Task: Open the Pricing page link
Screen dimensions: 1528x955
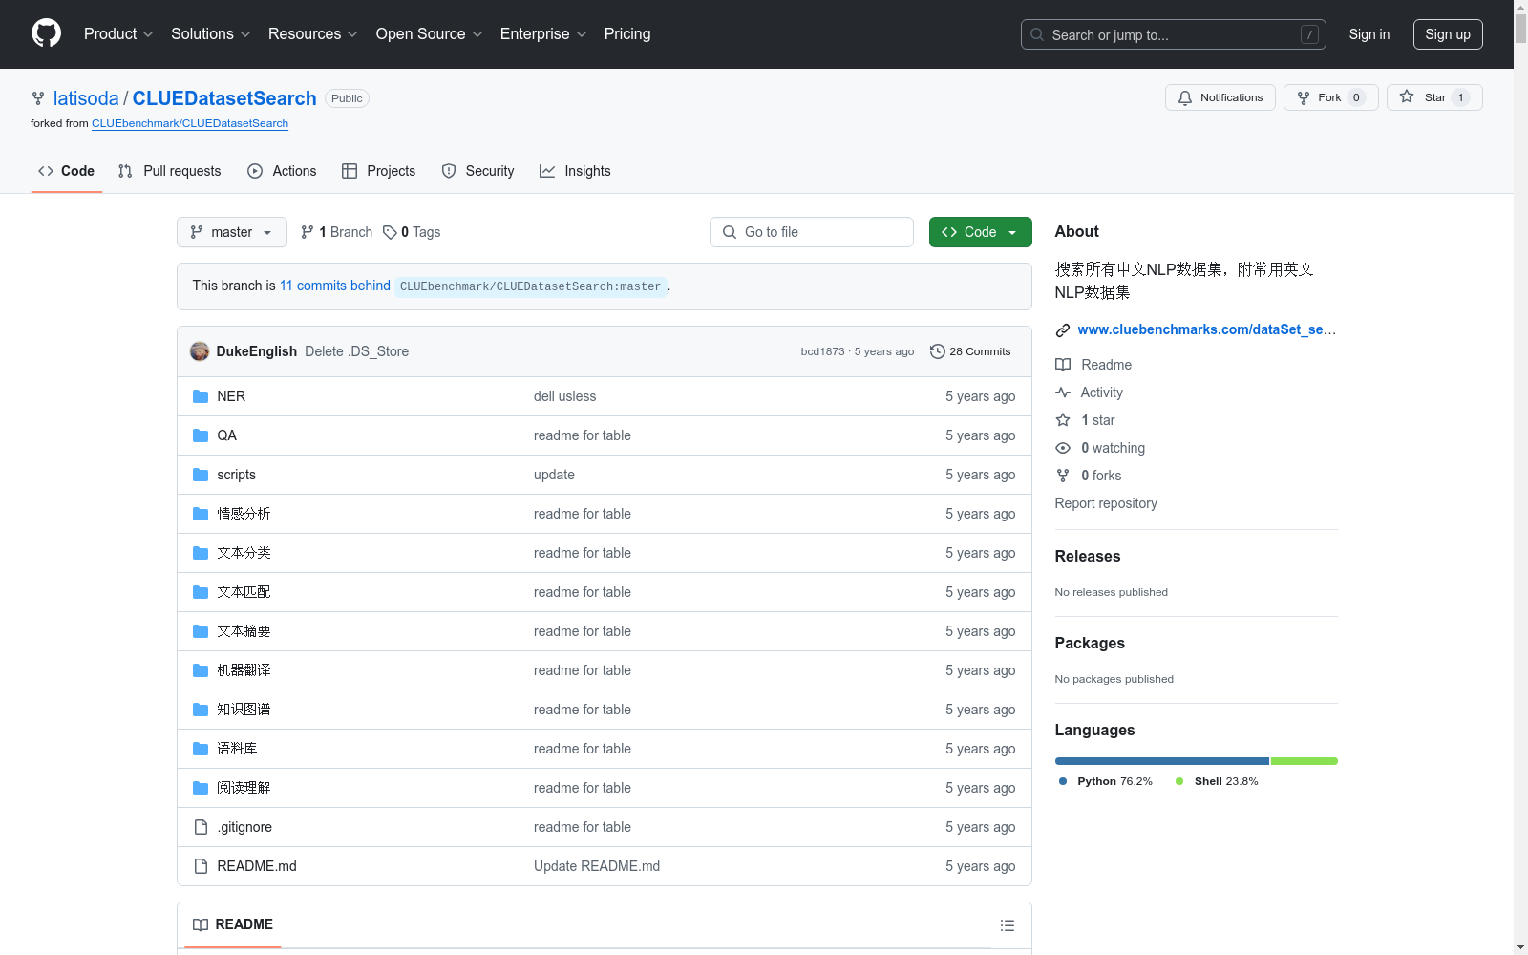Action: pyautogui.click(x=627, y=33)
